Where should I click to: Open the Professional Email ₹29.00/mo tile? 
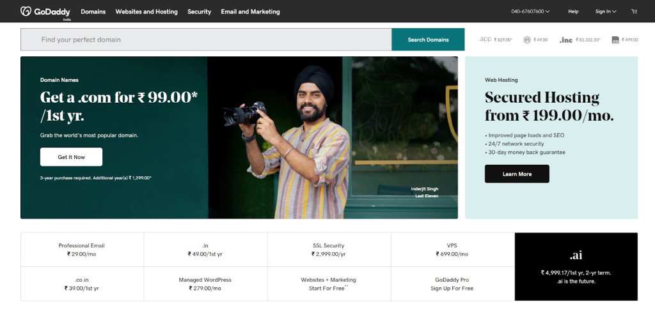pyautogui.click(x=82, y=250)
